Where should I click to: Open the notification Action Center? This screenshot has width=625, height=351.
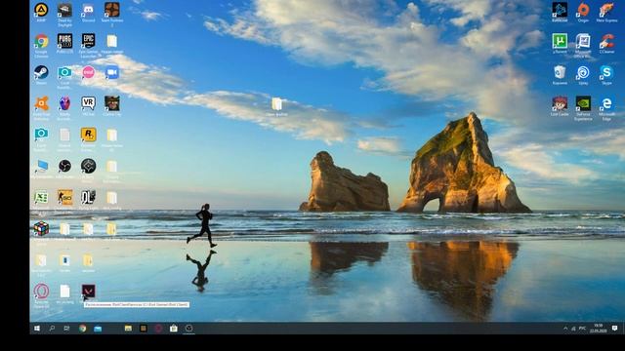(614, 329)
